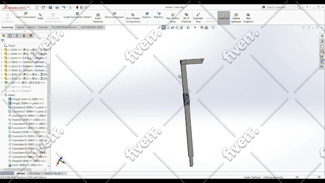Viewport: 325px width, 183px height.
Task: Click the Save icon in quick toolbar
Action: tap(50, 7)
